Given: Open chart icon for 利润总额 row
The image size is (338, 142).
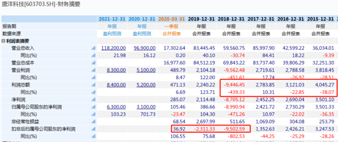Looking at the screenshot, I should point(93,85).
